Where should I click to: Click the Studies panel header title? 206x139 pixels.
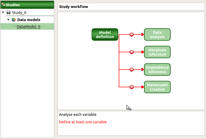coord(13,5)
